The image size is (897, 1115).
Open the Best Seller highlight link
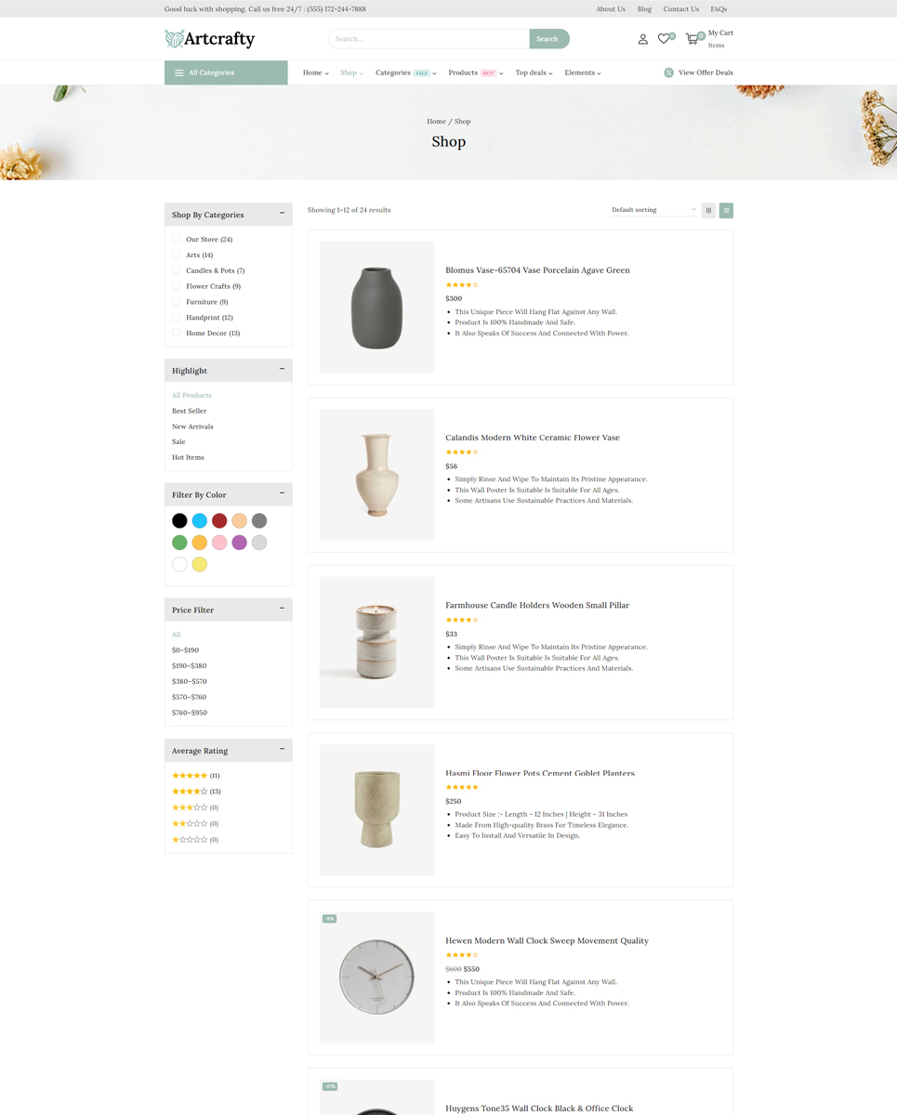tap(190, 411)
